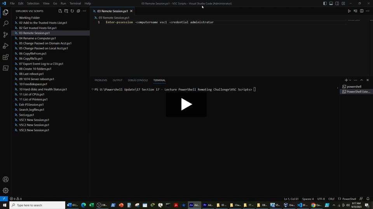Open the Source Control view

click(x=5, y=35)
